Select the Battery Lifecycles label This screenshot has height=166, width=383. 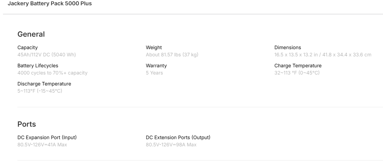click(38, 66)
